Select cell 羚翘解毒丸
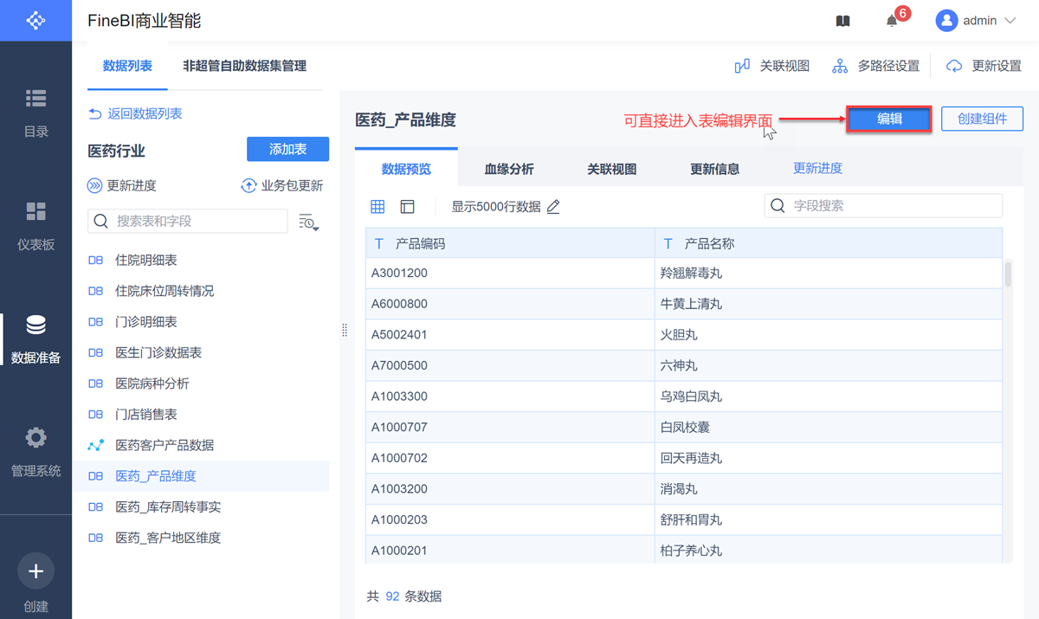 coord(829,273)
